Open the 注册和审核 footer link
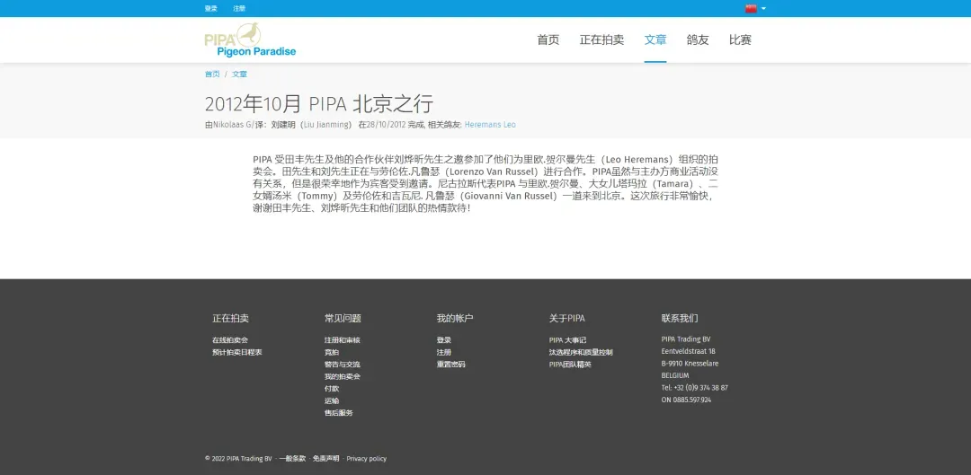 [x=343, y=340]
